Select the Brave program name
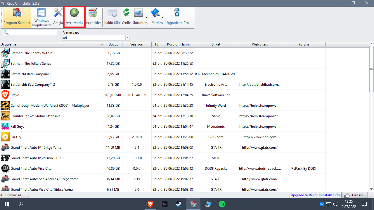 [15, 95]
